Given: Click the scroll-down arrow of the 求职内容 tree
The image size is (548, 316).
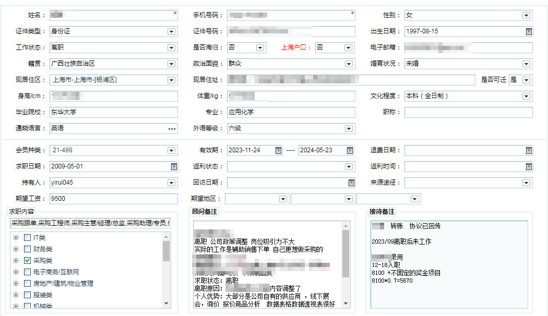Looking at the screenshot, I should point(166,304).
